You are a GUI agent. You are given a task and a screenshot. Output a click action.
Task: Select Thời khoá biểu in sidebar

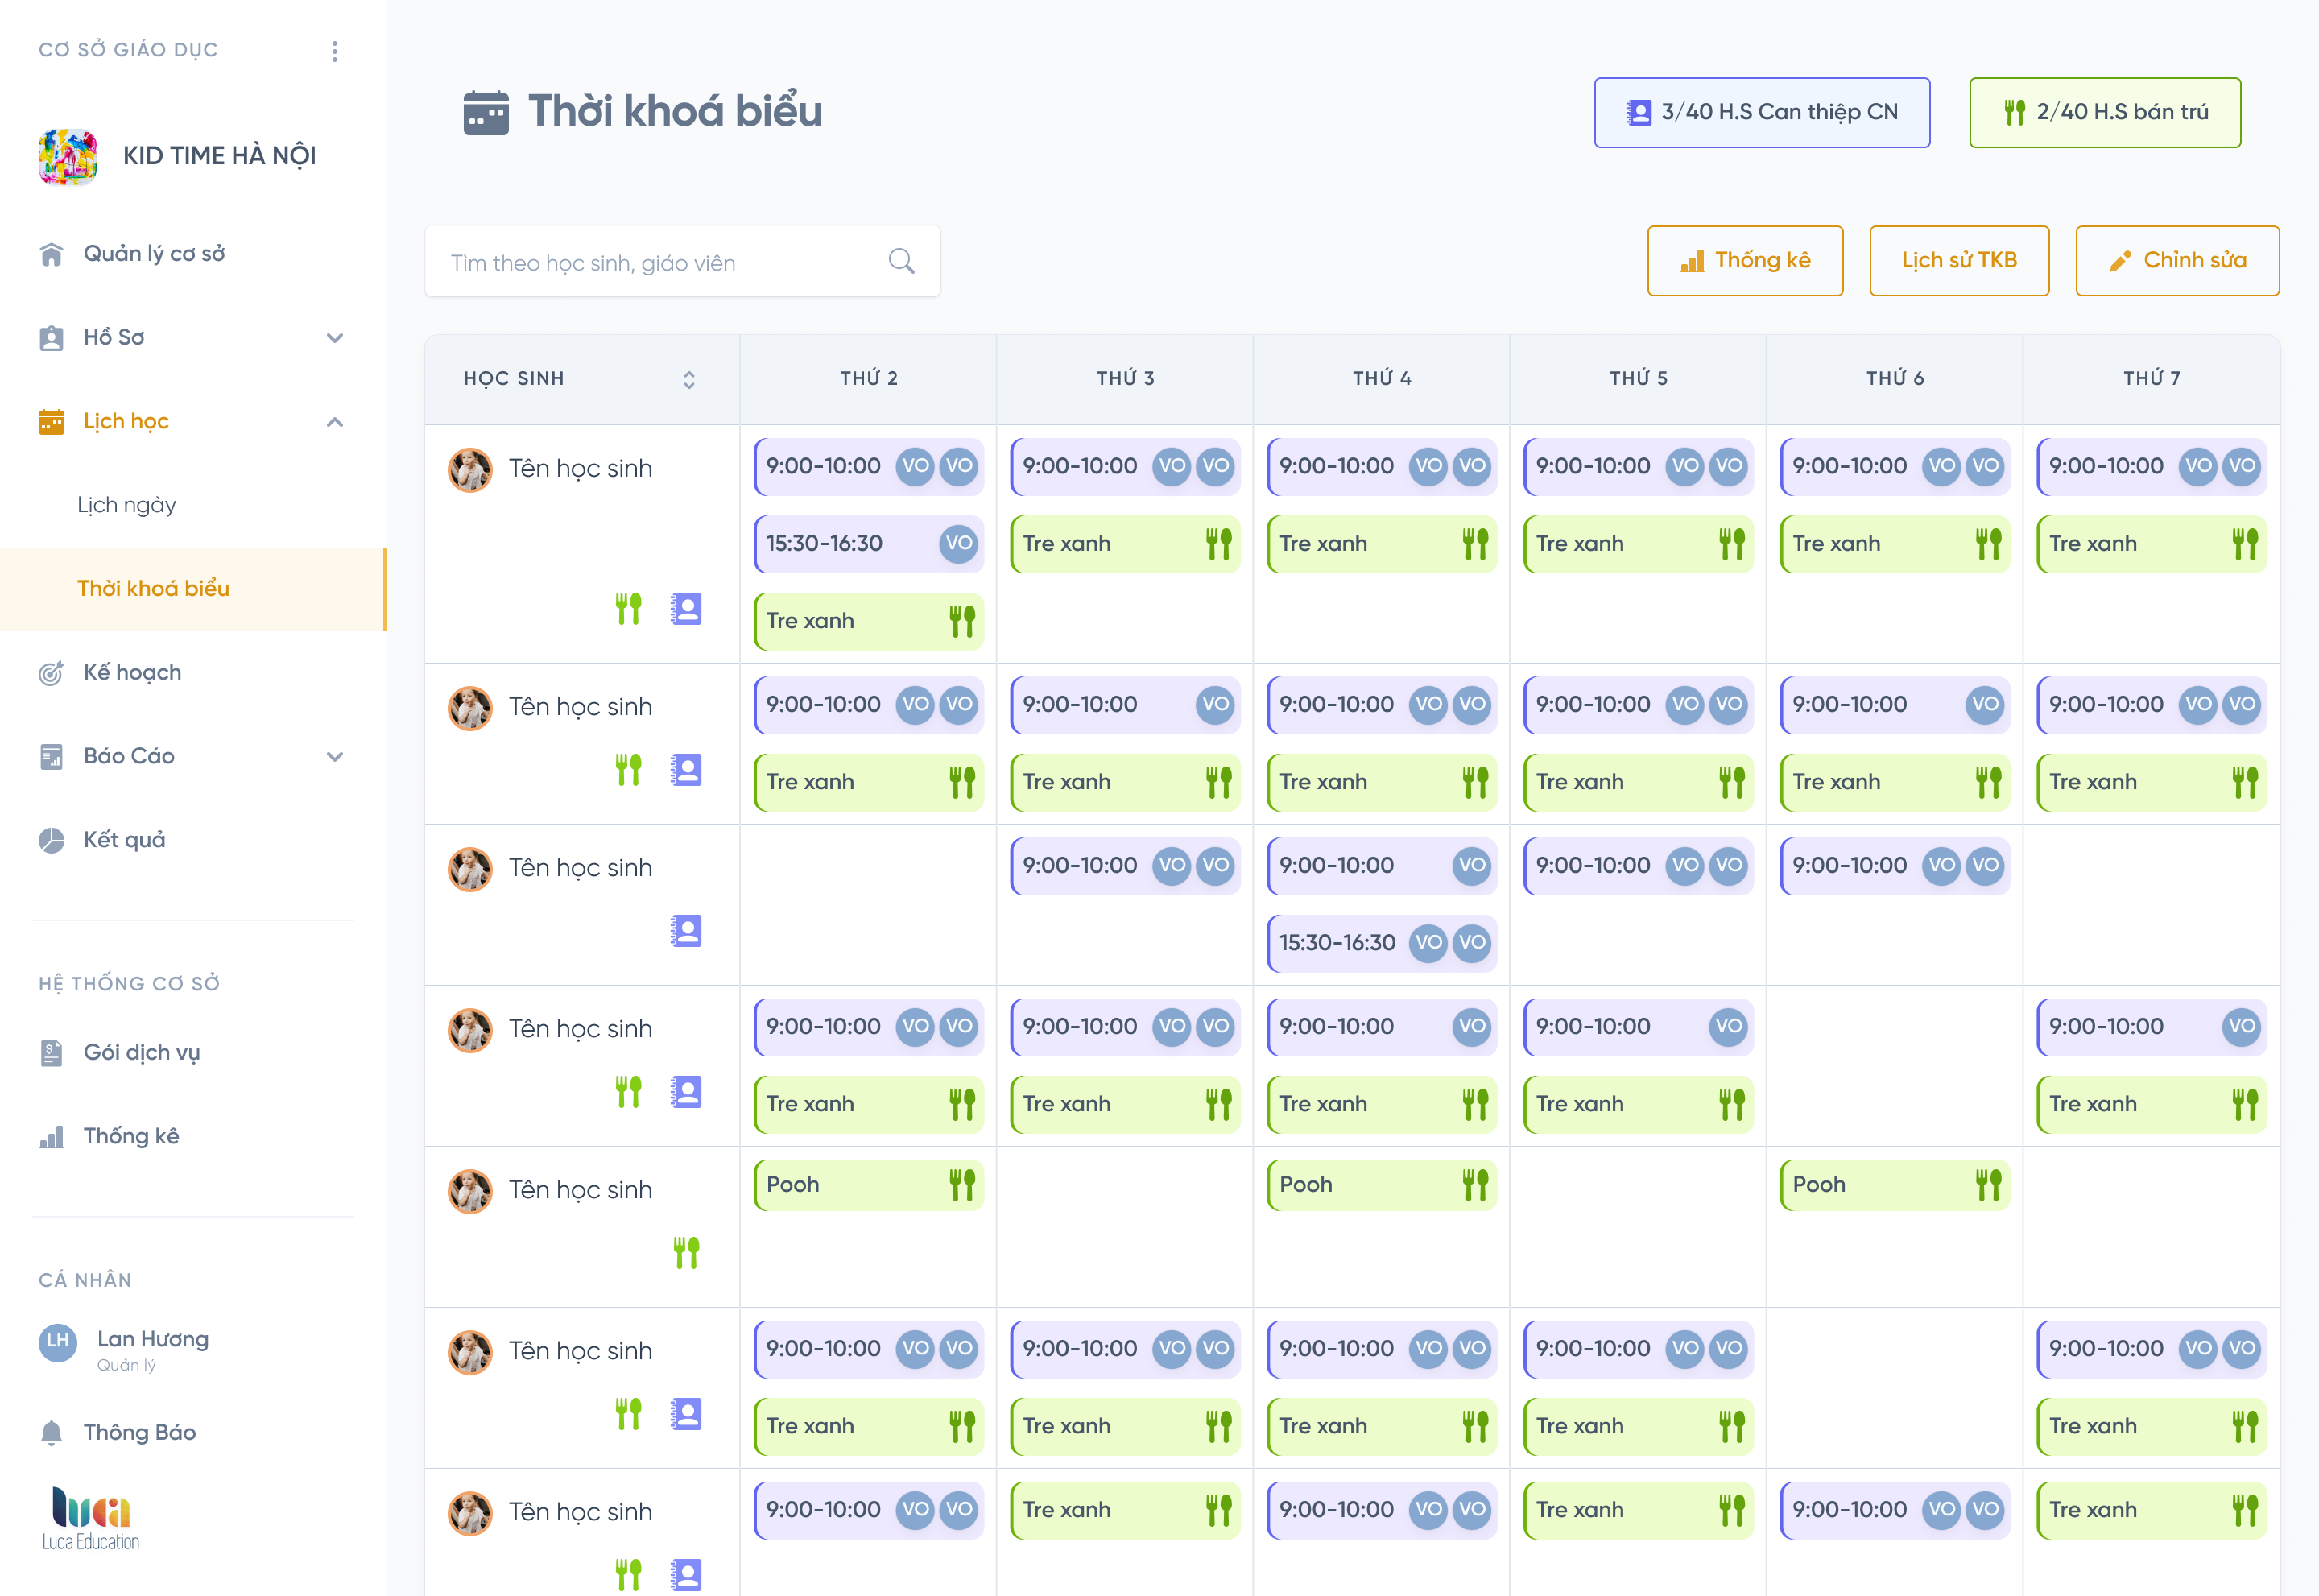pyautogui.click(x=154, y=589)
